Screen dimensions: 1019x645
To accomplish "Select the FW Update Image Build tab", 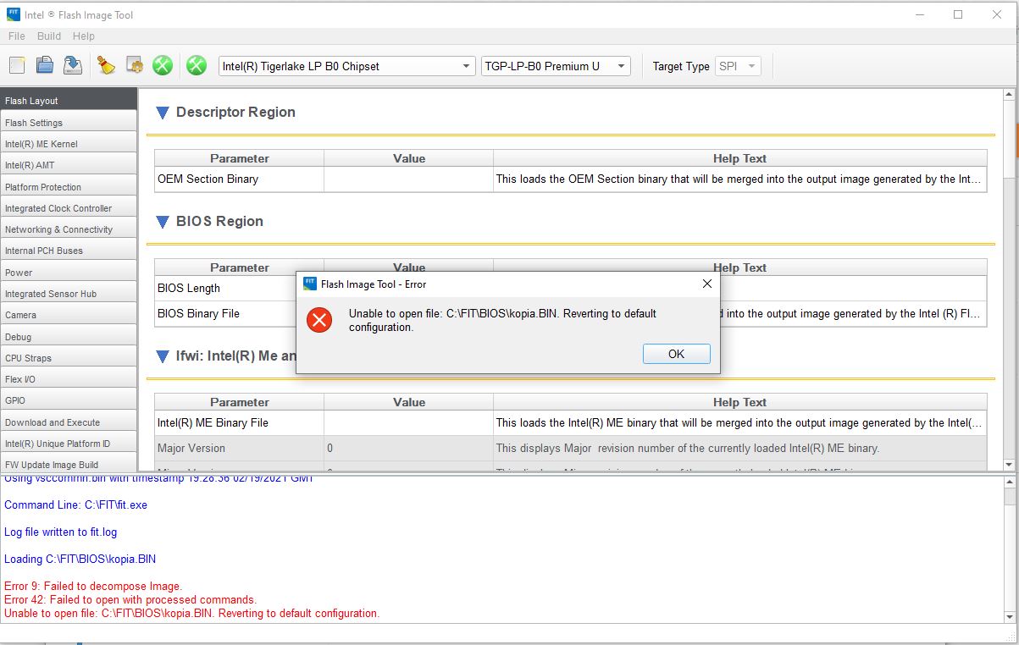I will point(68,463).
